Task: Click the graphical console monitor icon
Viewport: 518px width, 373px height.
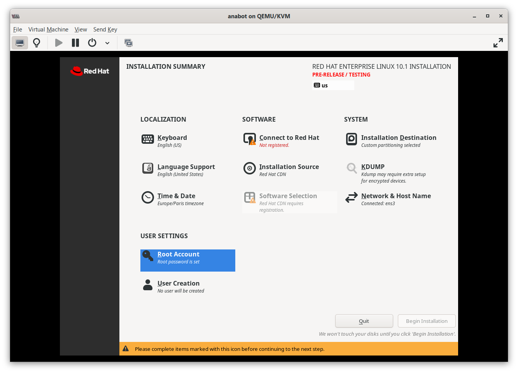Action: [20, 43]
